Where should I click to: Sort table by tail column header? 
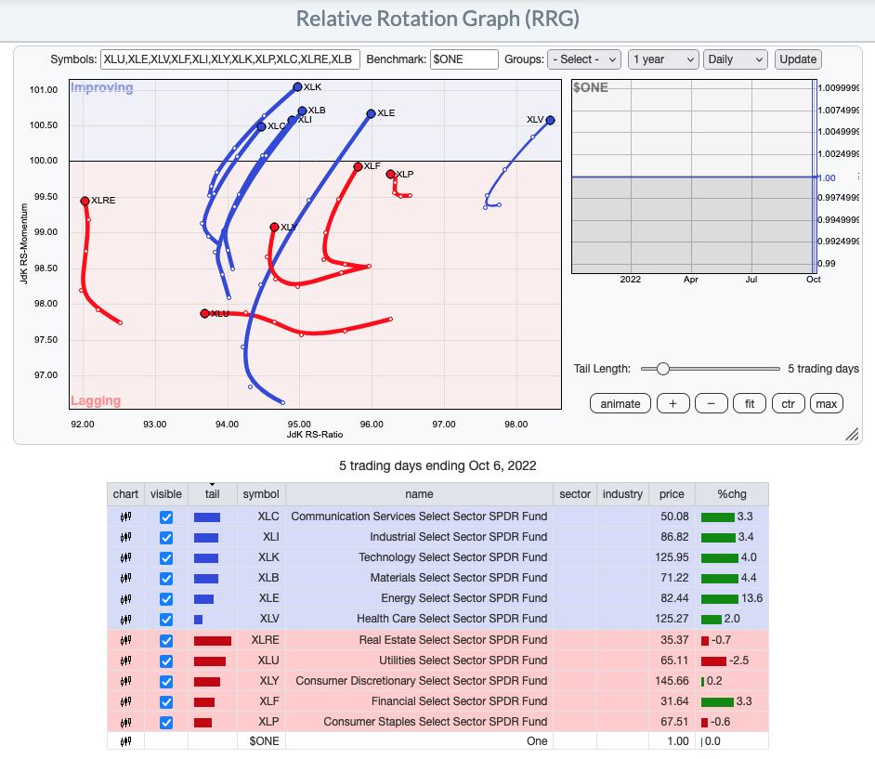[x=212, y=494]
